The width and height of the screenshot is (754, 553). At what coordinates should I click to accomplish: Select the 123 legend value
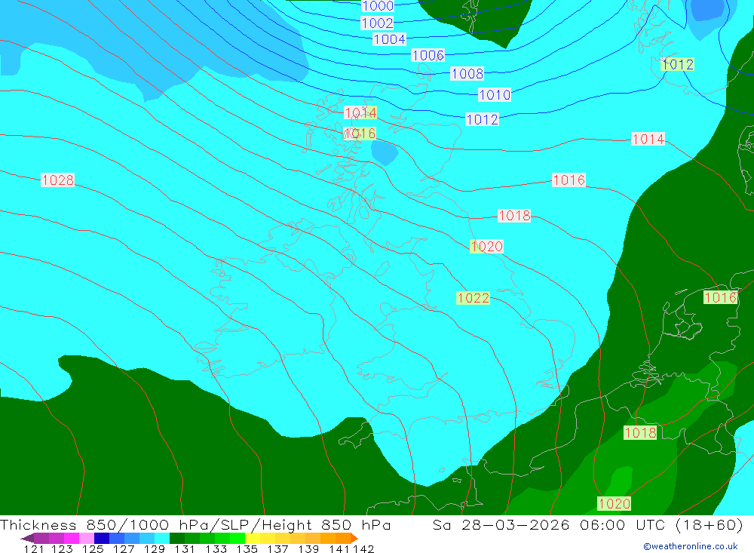[x=62, y=549]
